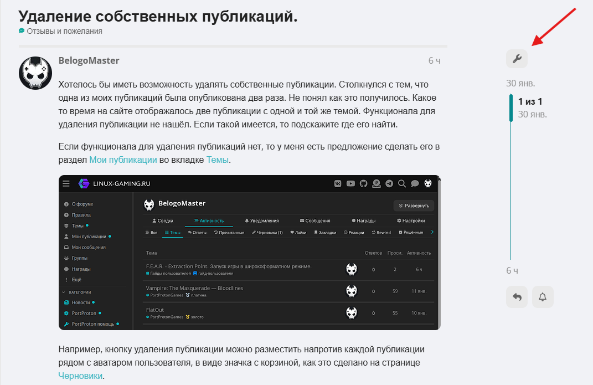Open BelogoMaster's large avatar beside the post
The width and height of the screenshot is (593, 385).
(36, 73)
